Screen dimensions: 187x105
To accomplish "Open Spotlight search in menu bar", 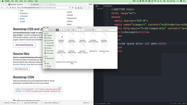I will tap(178, 1).
